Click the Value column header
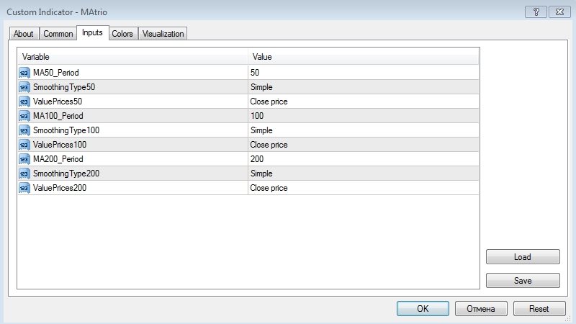The width and height of the screenshot is (576, 324). point(364,57)
